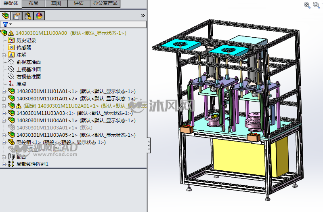Switch to the 评估 tab
This screenshot has height=212, width=323.
pos(79,3)
